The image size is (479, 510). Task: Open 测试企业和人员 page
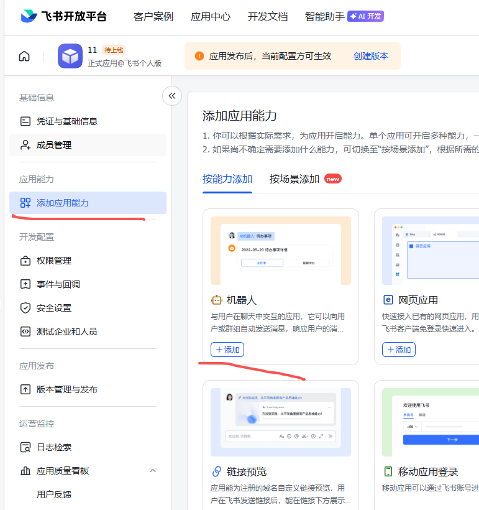[88, 331]
